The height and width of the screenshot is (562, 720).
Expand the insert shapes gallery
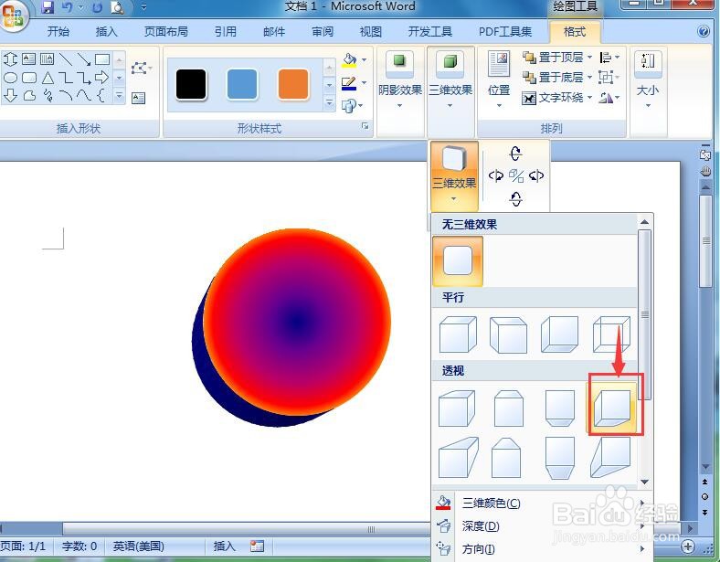(119, 96)
